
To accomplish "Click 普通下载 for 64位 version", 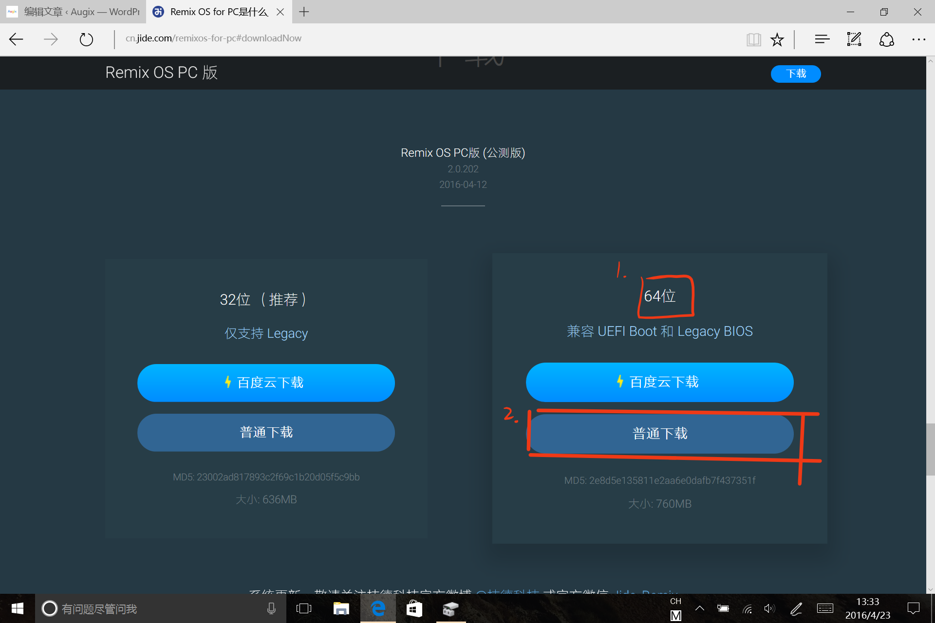I will click(659, 434).
